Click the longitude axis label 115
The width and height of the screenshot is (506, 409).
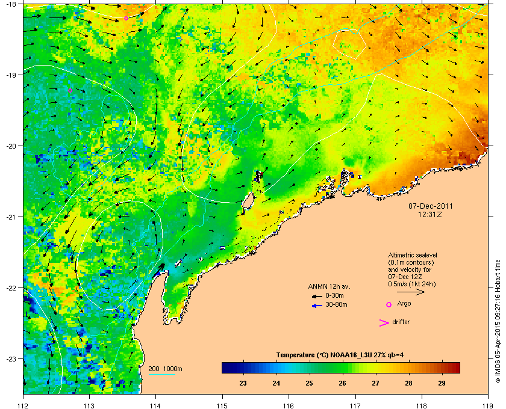(222, 406)
